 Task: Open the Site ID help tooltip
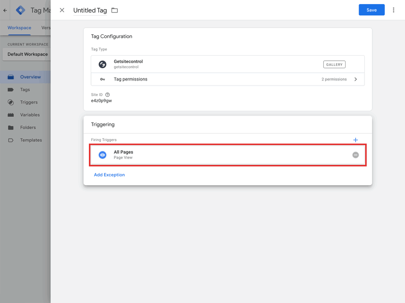coord(107,94)
